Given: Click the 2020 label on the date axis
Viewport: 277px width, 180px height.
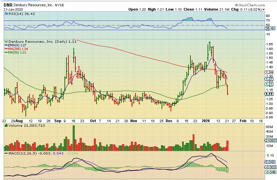Looking at the screenshot, I should point(206,121).
